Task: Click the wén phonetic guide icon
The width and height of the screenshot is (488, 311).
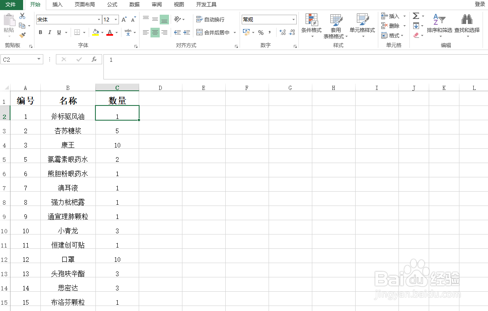Action: [x=128, y=32]
